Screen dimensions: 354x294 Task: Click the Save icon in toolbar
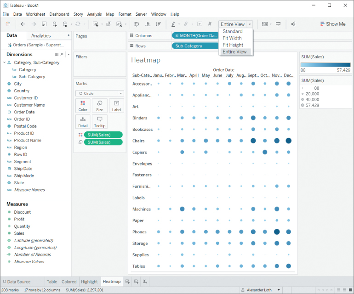click(44, 24)
